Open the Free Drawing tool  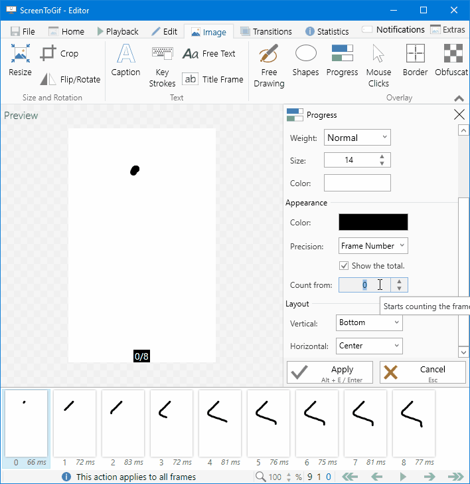point(269,66)
